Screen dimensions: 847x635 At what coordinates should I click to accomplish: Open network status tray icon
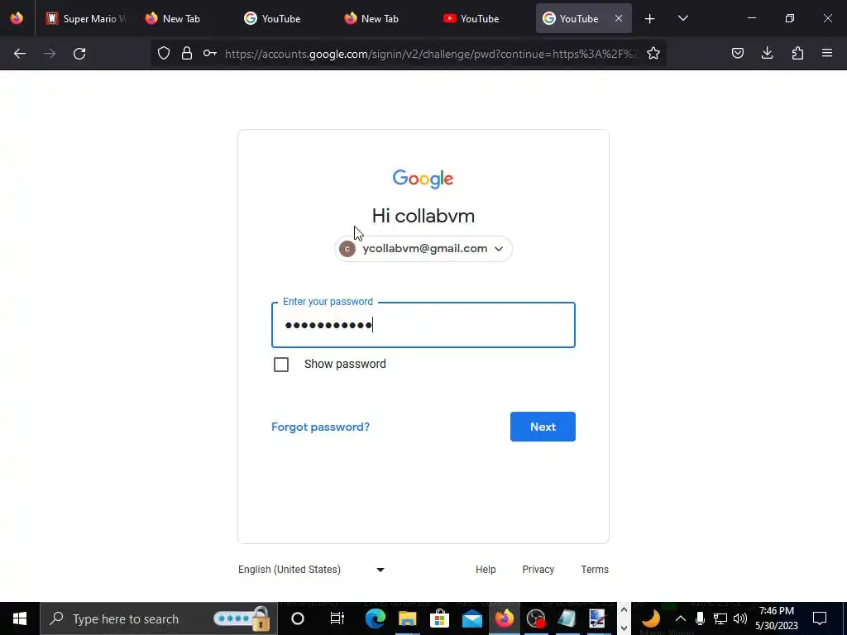(x=720, y=618)
